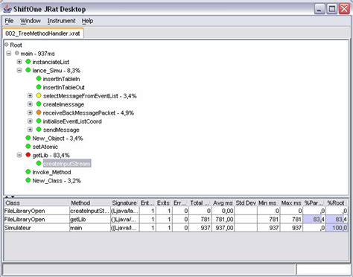Screen dimensions: 353x277
Task: Click green dot beside sendMessage
Action: [x=39, y=130]
